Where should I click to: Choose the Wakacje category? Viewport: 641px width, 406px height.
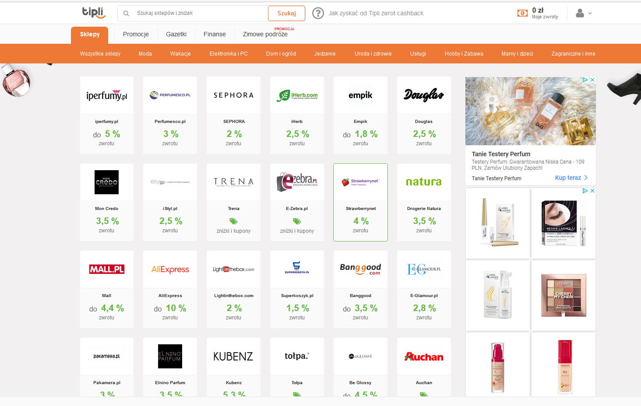[180, 54]
